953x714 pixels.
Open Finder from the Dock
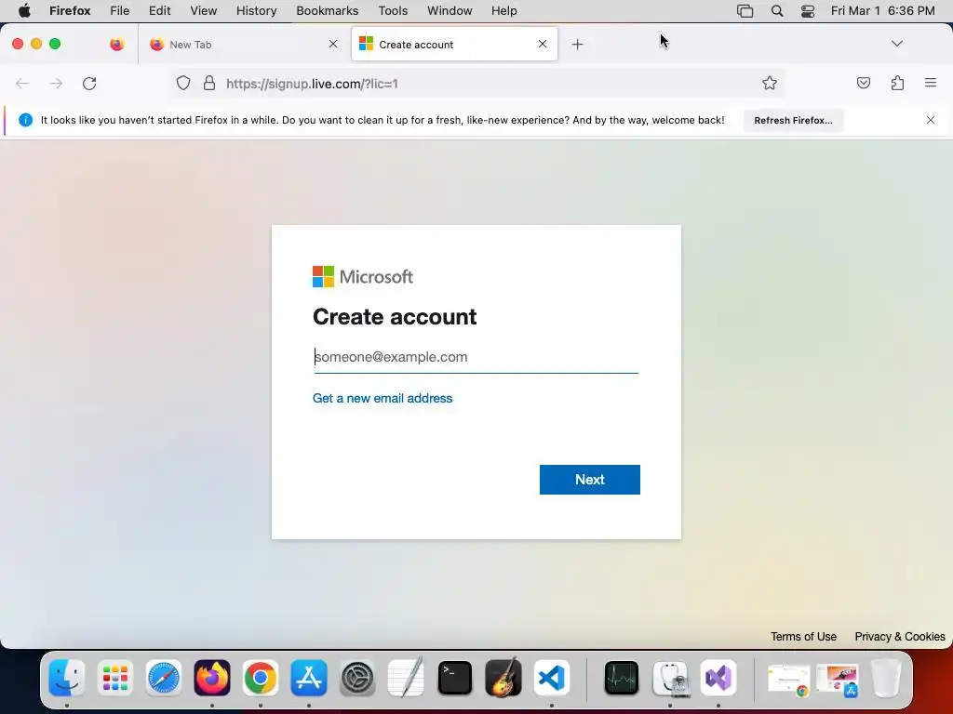[x=66, y=678]
